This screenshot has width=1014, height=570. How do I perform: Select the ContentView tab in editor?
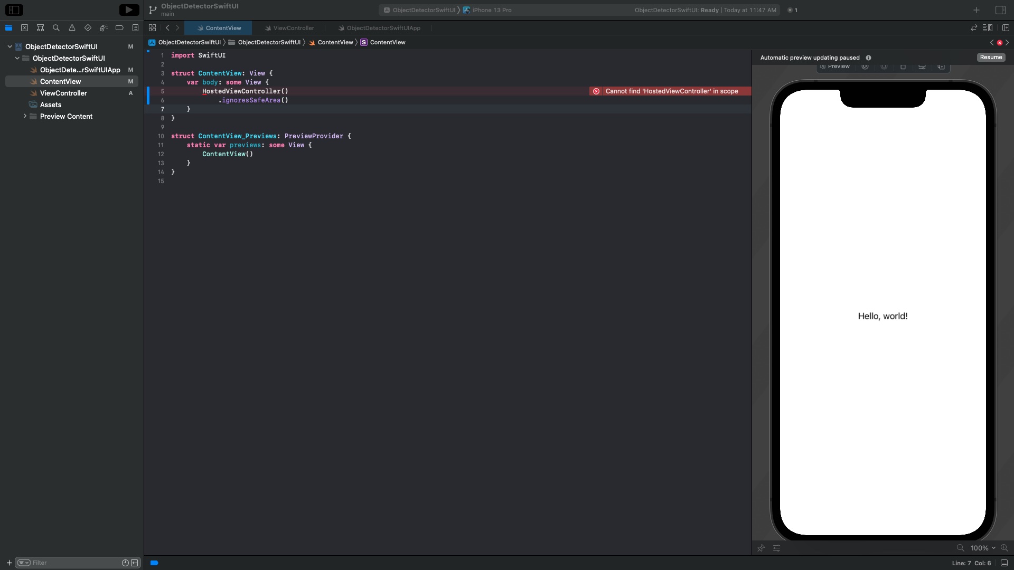point(223,28)
